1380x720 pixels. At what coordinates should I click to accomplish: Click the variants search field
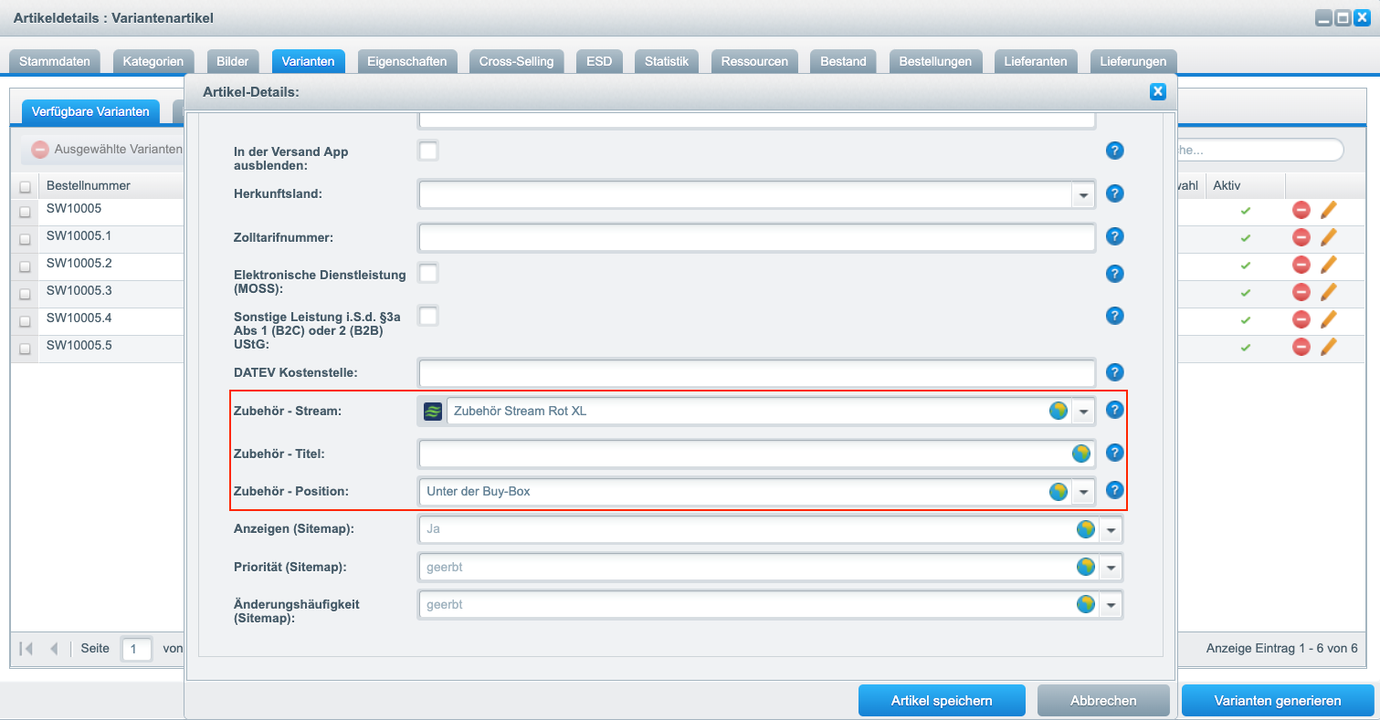coord(1260,150)
